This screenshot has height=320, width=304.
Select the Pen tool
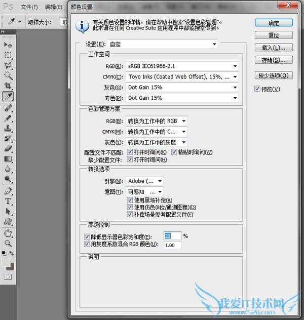point(8,191)
